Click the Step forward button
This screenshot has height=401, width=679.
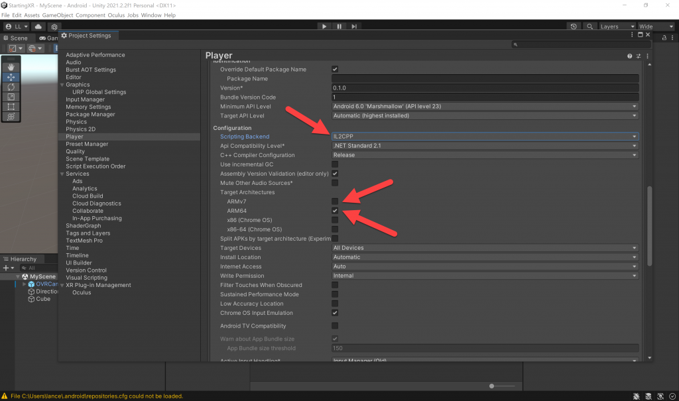(x=354, y=27)
